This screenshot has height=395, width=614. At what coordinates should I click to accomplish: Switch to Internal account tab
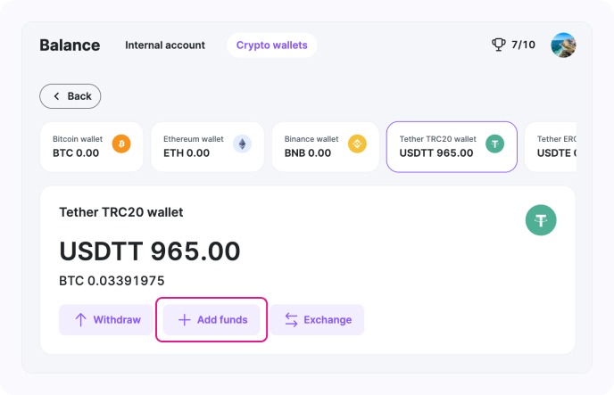point(165,45)
